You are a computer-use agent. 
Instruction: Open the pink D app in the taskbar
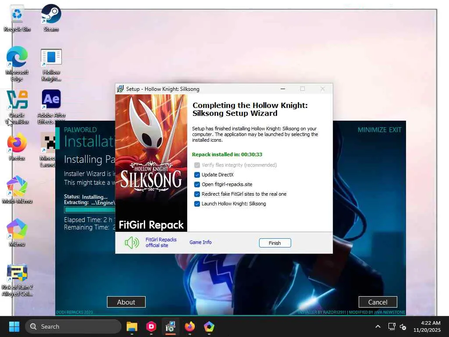(x=151, y=326)
